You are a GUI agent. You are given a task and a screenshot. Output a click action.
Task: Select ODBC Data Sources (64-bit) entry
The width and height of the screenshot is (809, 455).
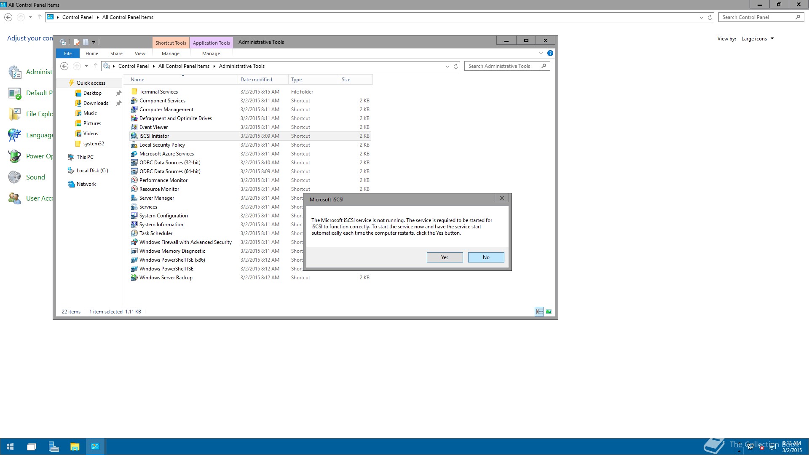click(250, 171)
